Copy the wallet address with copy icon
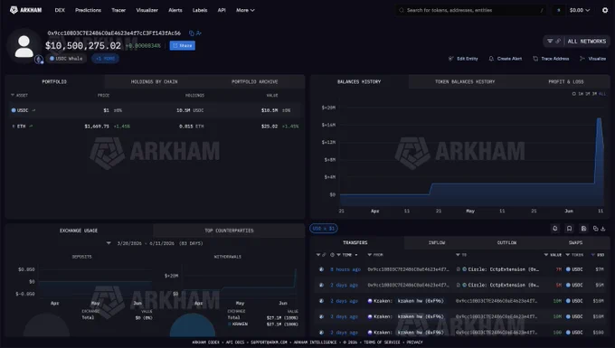615x348 pixels. [192, 33]
